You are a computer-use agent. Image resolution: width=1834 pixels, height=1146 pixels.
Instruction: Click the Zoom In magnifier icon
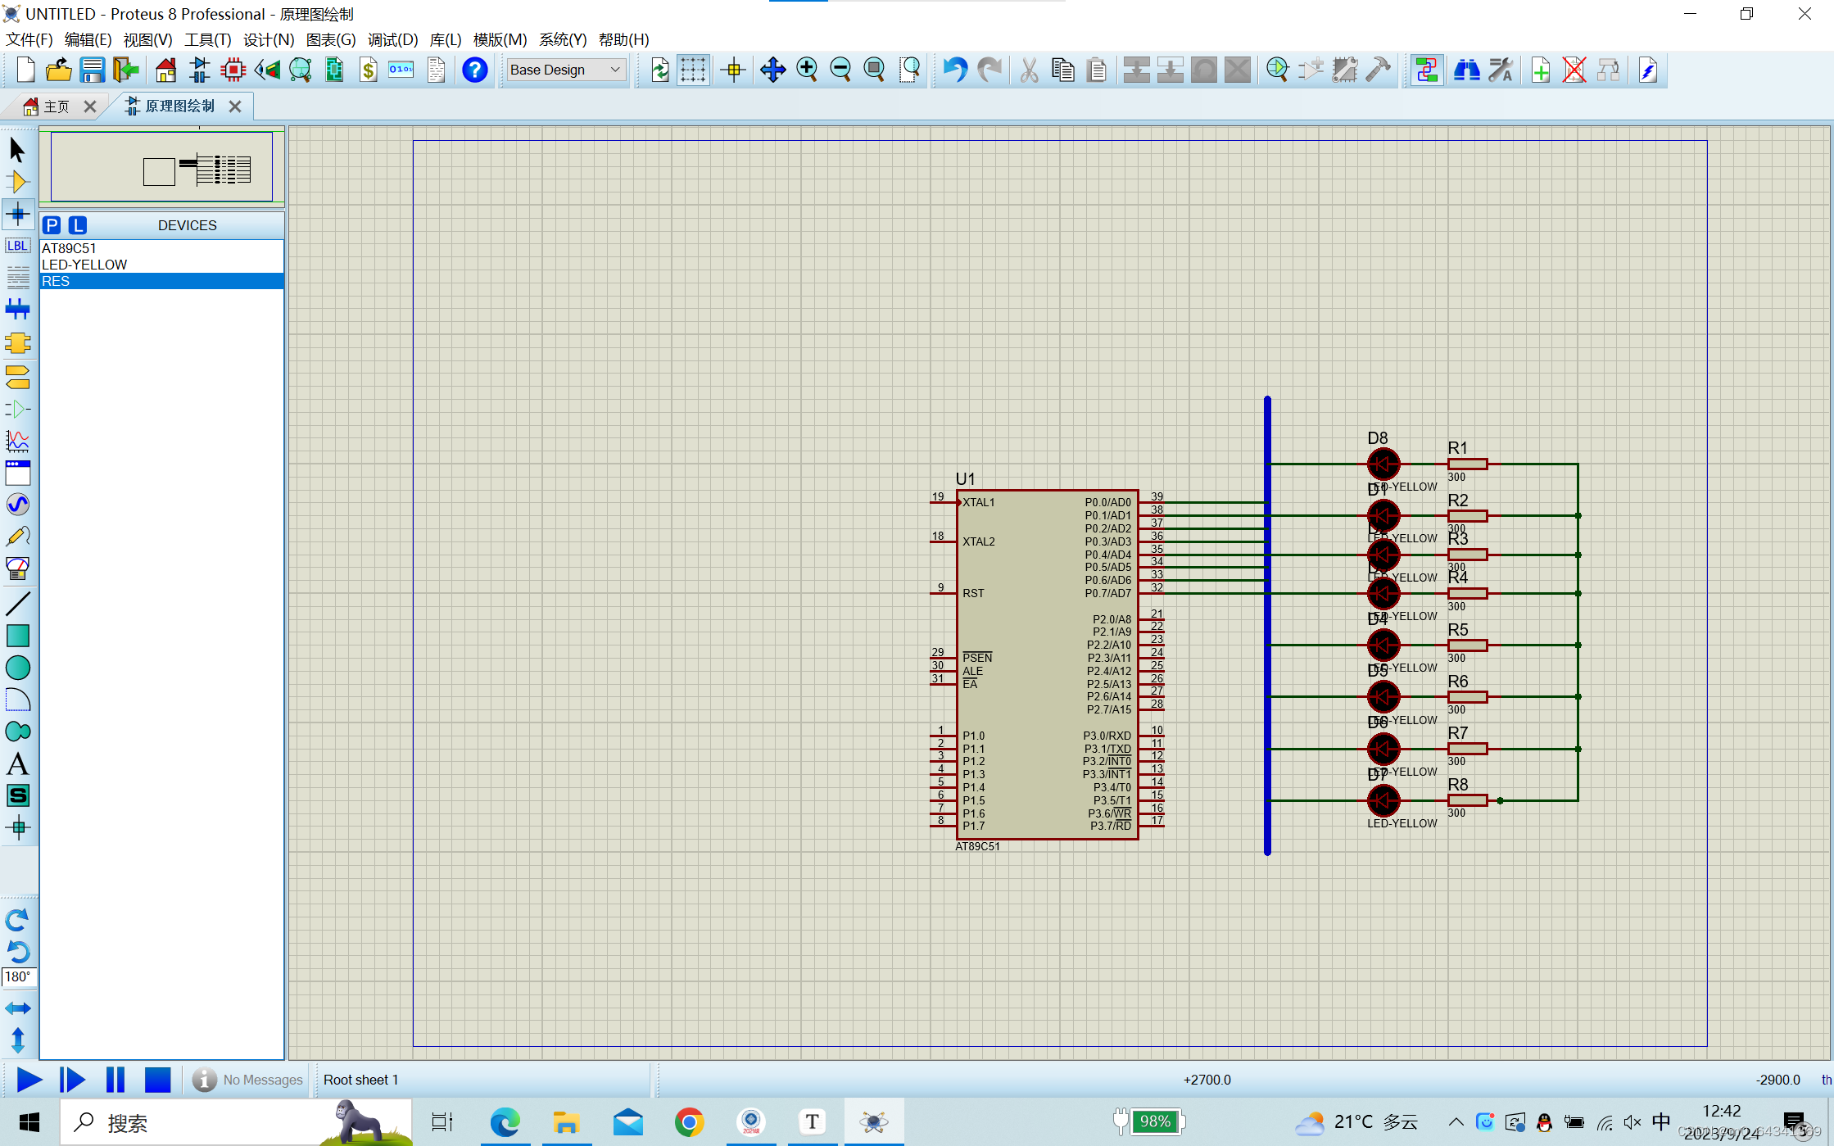point(807,70)
